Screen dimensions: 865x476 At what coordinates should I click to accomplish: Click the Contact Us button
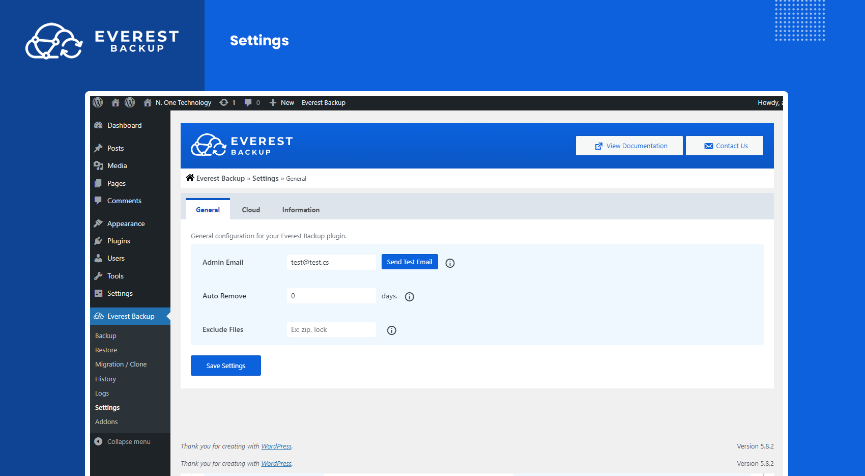tap(725, 146)
